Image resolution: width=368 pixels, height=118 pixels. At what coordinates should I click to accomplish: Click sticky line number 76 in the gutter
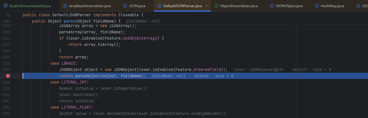[8, 15]
